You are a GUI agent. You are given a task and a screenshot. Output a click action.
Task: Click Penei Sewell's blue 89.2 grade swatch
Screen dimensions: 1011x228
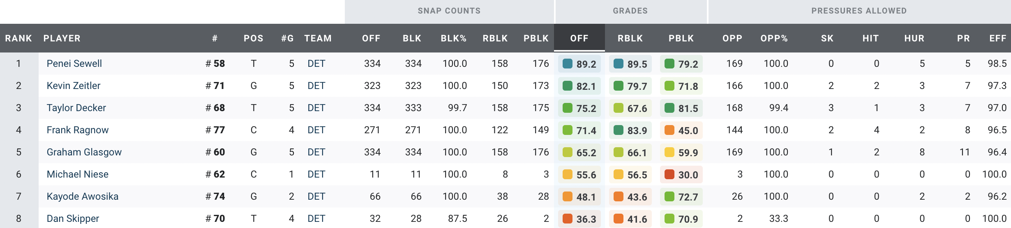pyautogui.click(x=568, y=64)
